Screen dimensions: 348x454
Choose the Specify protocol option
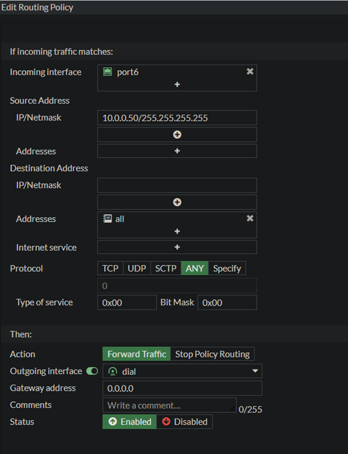click(227, 268)
